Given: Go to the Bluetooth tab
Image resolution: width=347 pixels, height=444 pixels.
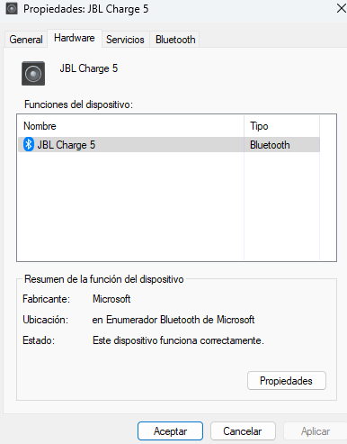Looking at the screenshot, I should (175, 40).
